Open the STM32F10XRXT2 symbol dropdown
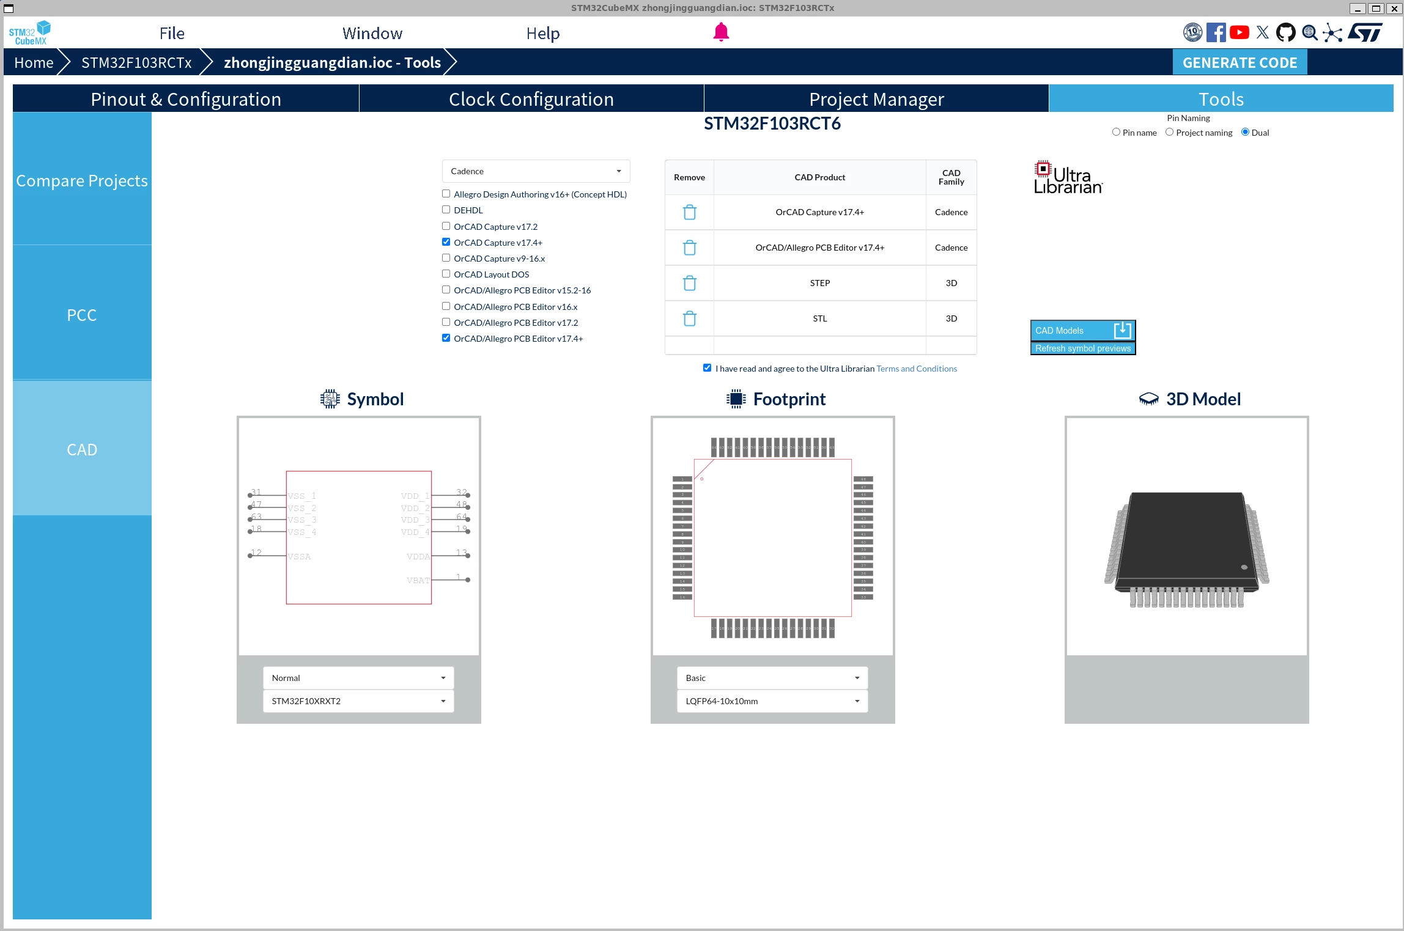The image size is (1404, 931). pyautogui.click(x=358, y=701)
